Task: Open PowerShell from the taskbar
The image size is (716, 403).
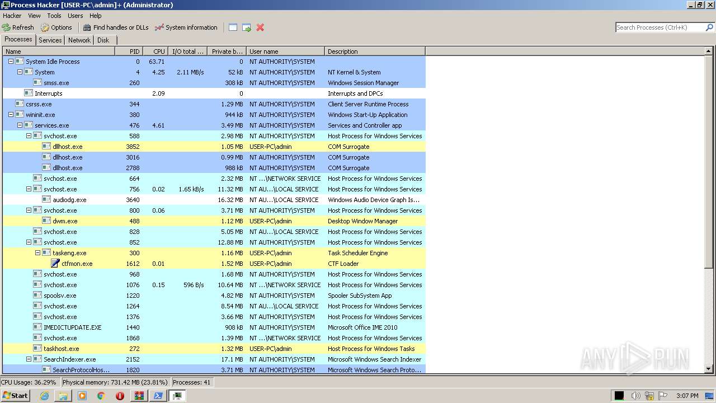Action: [158, 396]
